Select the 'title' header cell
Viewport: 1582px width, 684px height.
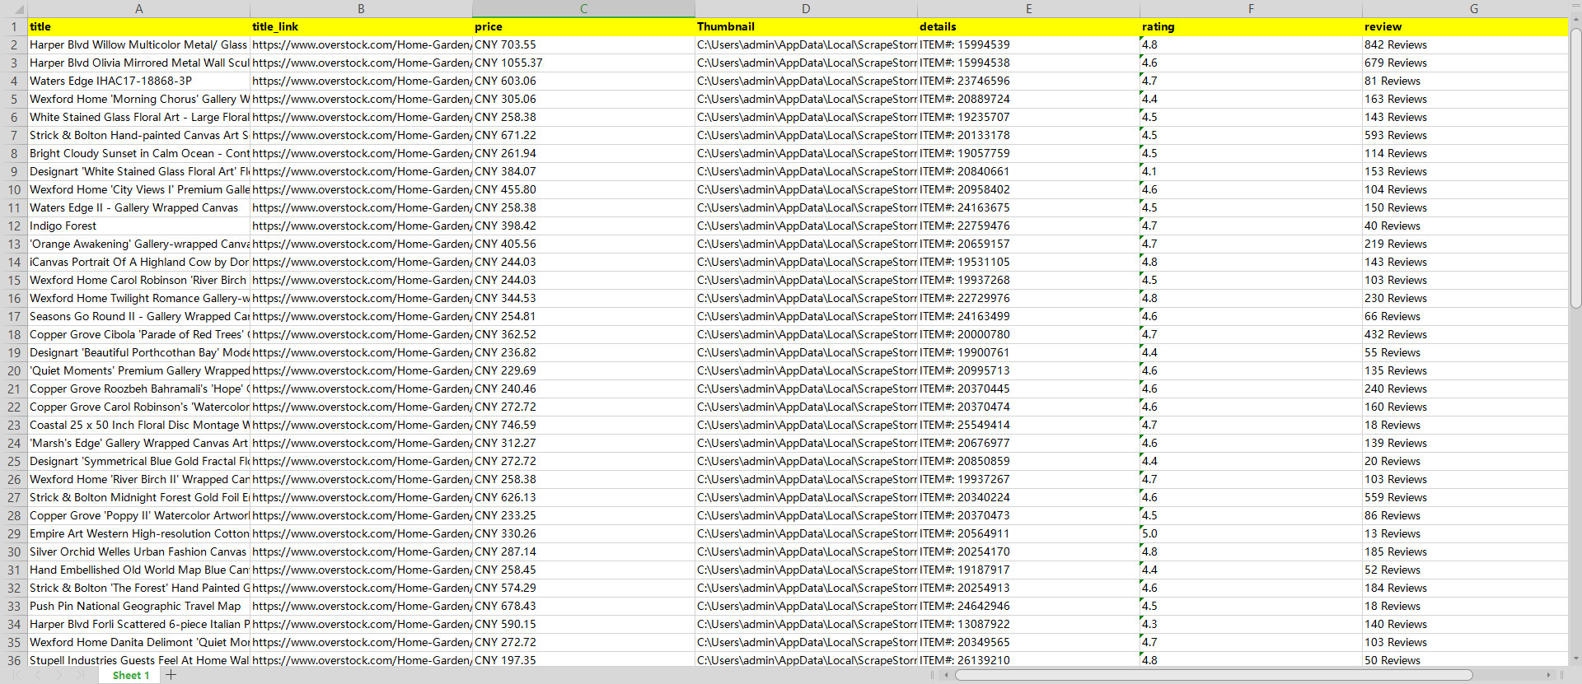click(138, 26)
